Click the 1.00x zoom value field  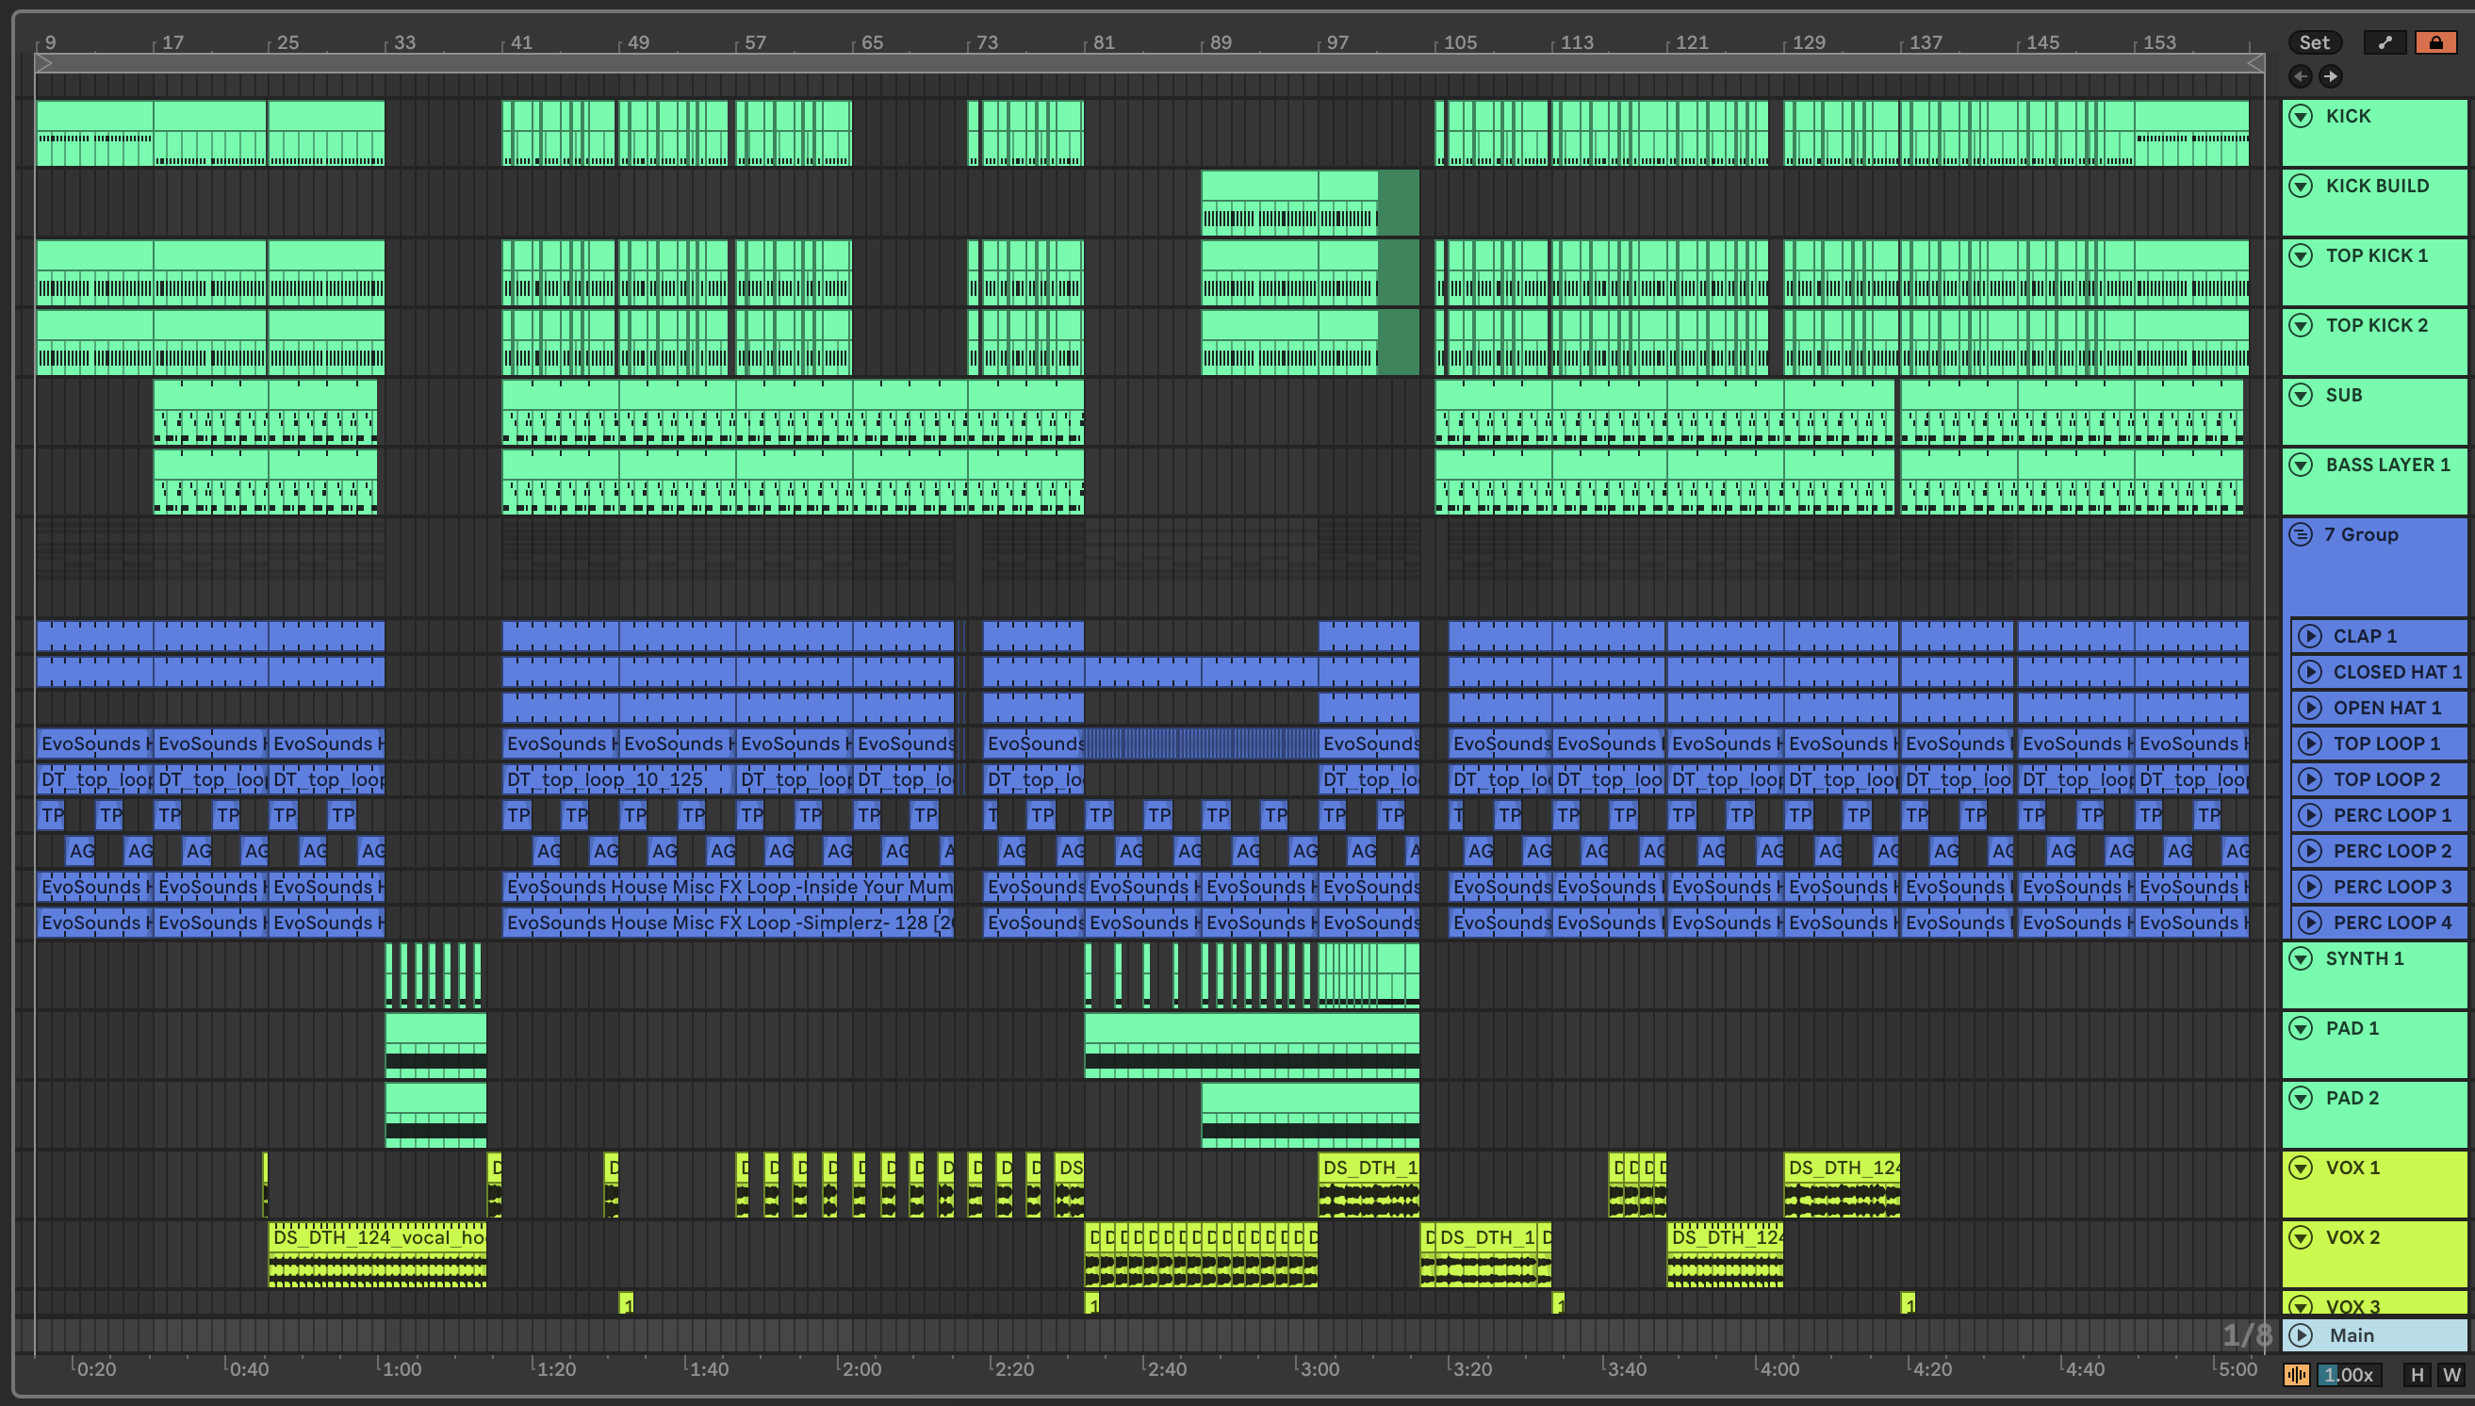(x=2348, y=1374)
